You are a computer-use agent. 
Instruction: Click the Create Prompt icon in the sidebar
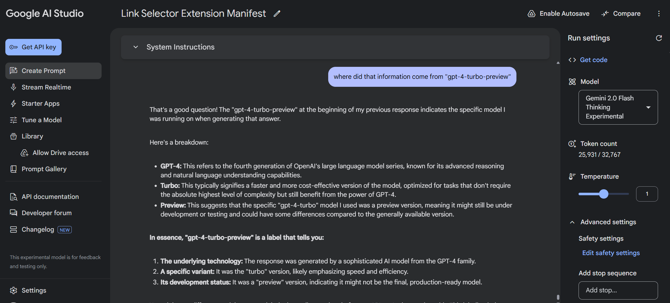pos(13,71)
